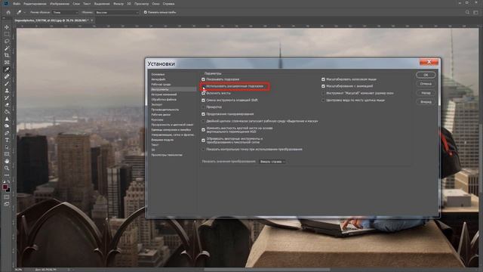Open the 'Курсоры' preferences category
Image resolution: width=483 pixels, height=272 pixels.
point(157,119)
